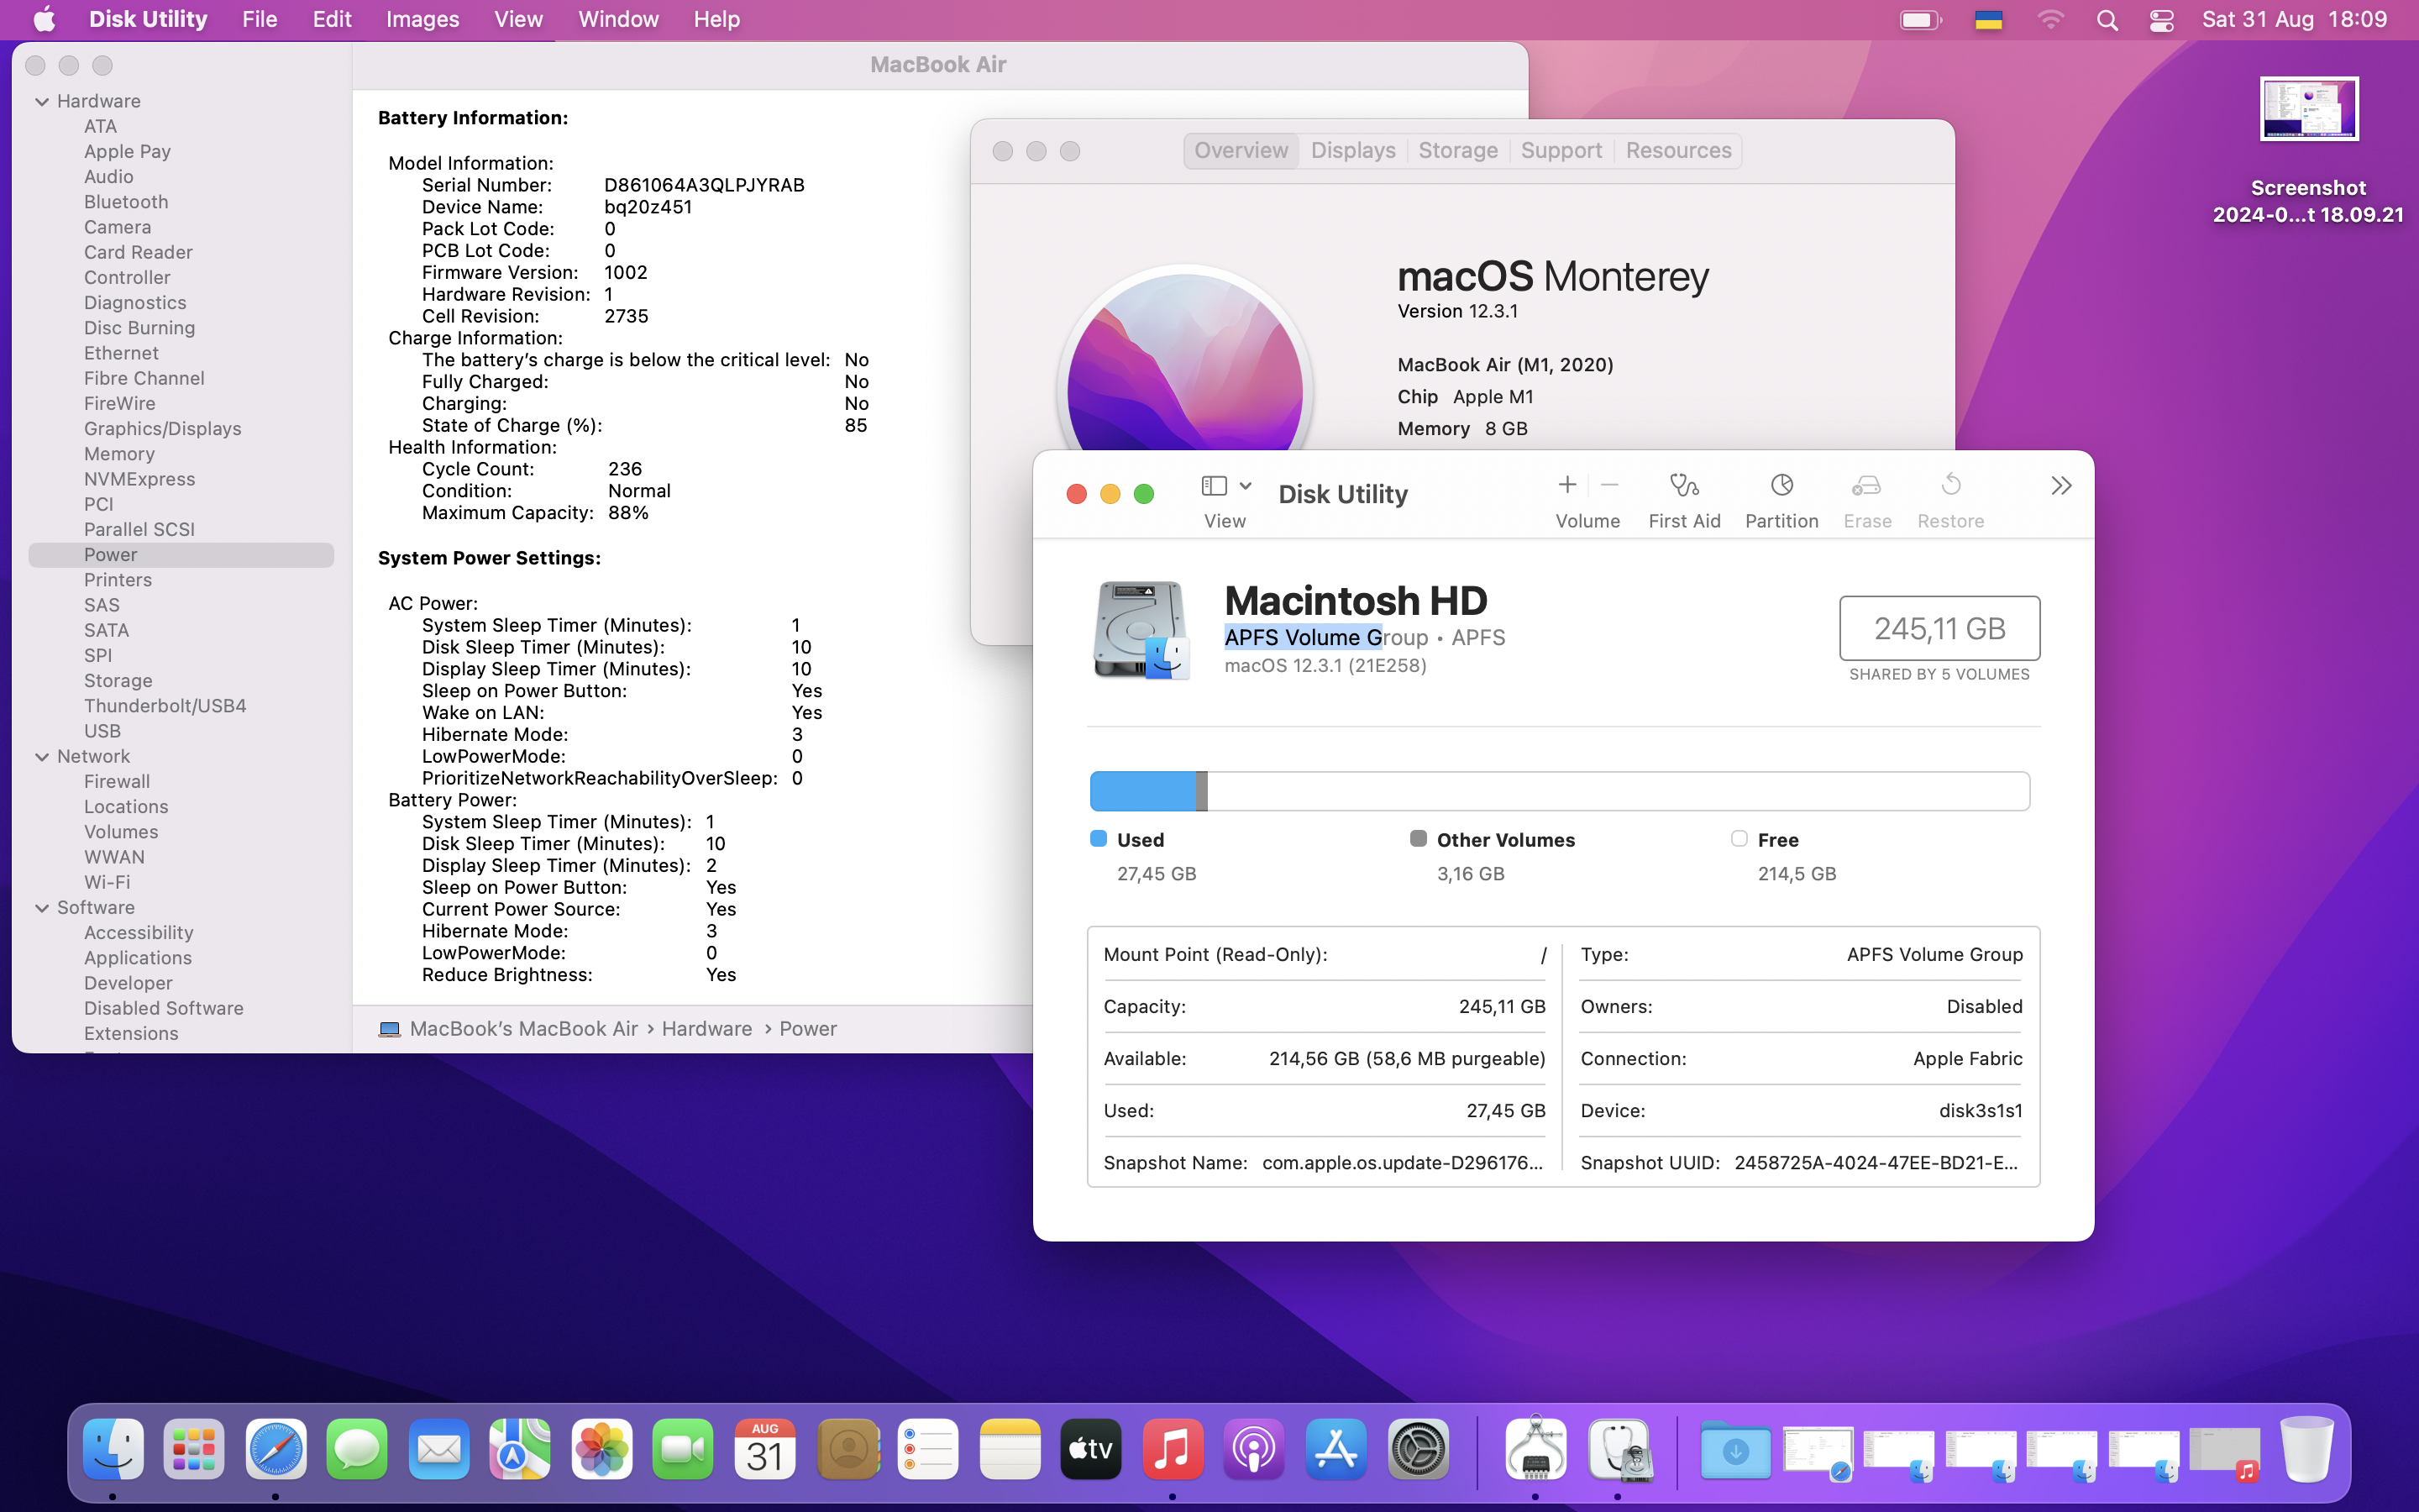Open System Preferences from the Dock
The height and width of the screenshot is (1512, 2419).
tap(1418, 1448)
